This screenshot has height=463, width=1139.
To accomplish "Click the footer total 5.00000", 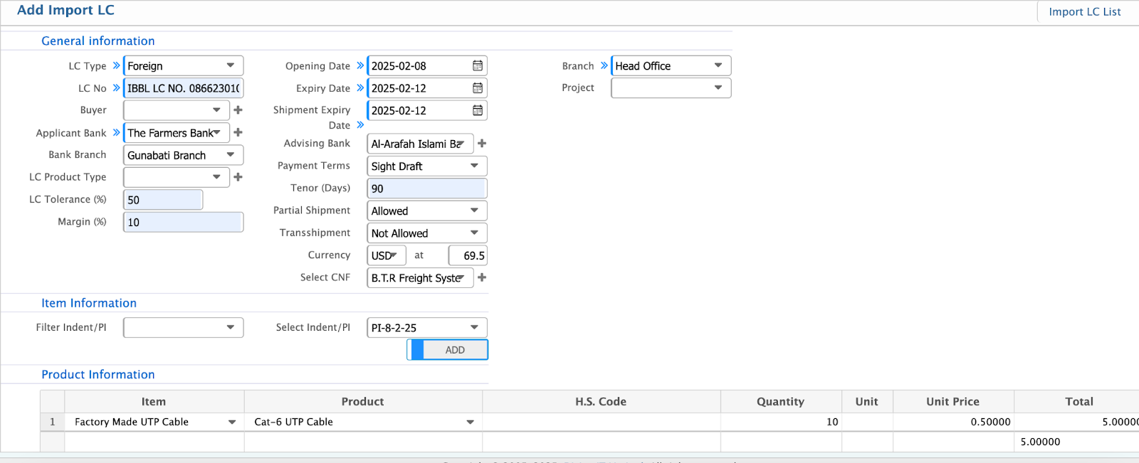I will [x=1040, y=442].
